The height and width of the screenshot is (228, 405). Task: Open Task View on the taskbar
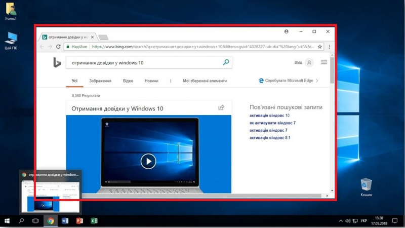pyautogui.click(x=35, y=221)
